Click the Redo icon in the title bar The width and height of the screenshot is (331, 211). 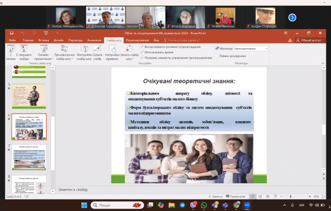[34, 33]
